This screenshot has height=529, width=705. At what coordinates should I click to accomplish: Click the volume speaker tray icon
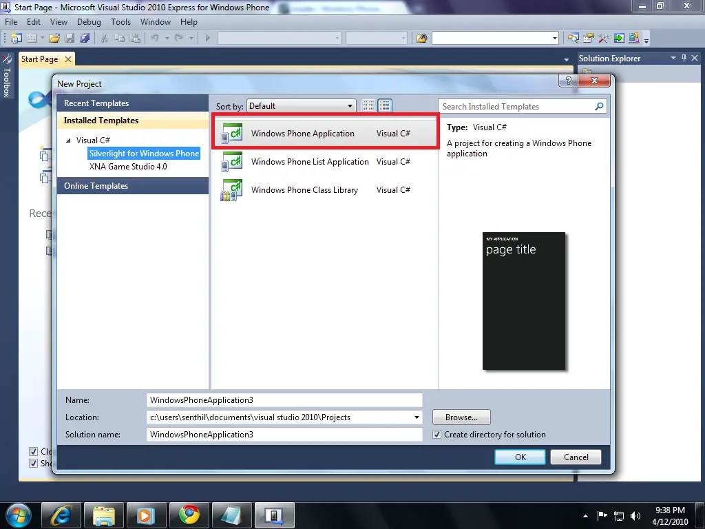(x=635, y=516)
